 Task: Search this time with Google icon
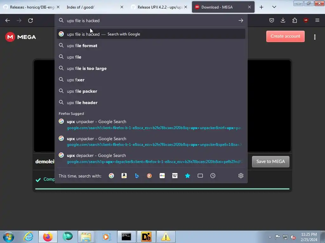111,176
